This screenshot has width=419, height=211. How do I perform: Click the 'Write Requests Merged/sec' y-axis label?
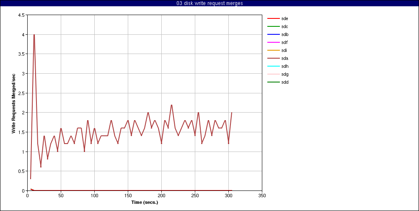click(x=14, y=103)
